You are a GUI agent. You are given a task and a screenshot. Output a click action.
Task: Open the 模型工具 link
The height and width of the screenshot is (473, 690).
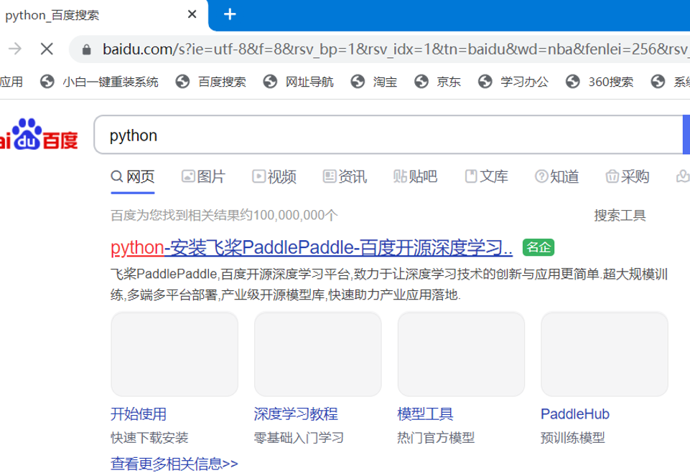425,414
